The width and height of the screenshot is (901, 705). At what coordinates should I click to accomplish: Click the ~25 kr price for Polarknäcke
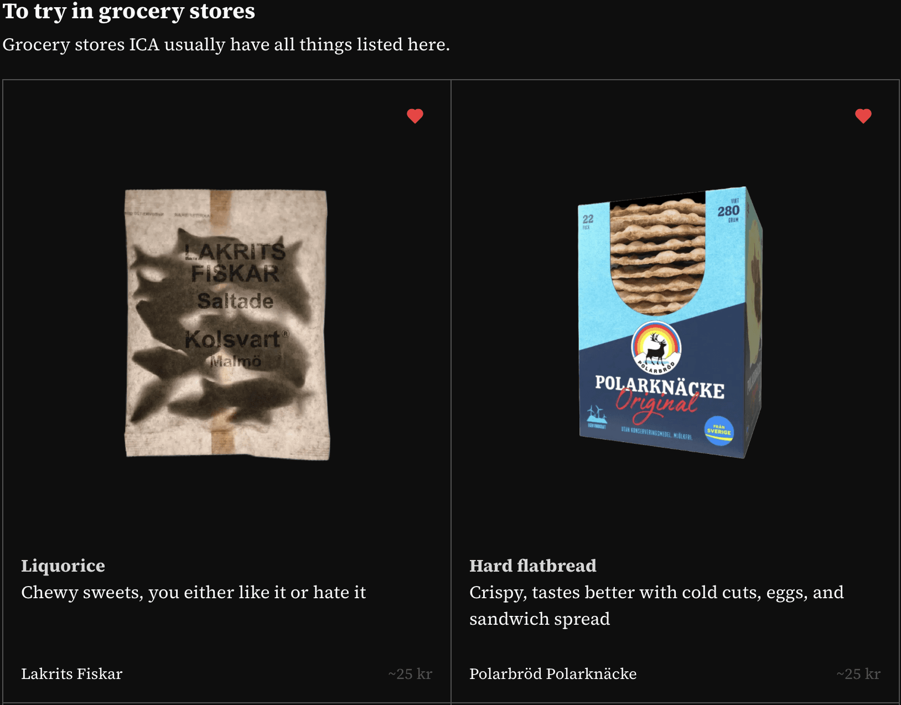pos(858,673)
